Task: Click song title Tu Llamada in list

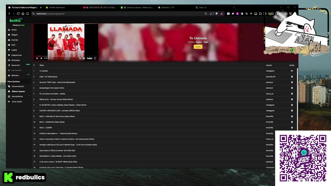Action: click(43, 71)
